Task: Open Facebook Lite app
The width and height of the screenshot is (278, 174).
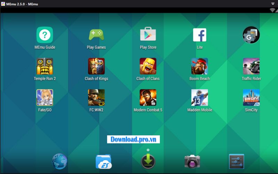Action: [x=199, y=35]
